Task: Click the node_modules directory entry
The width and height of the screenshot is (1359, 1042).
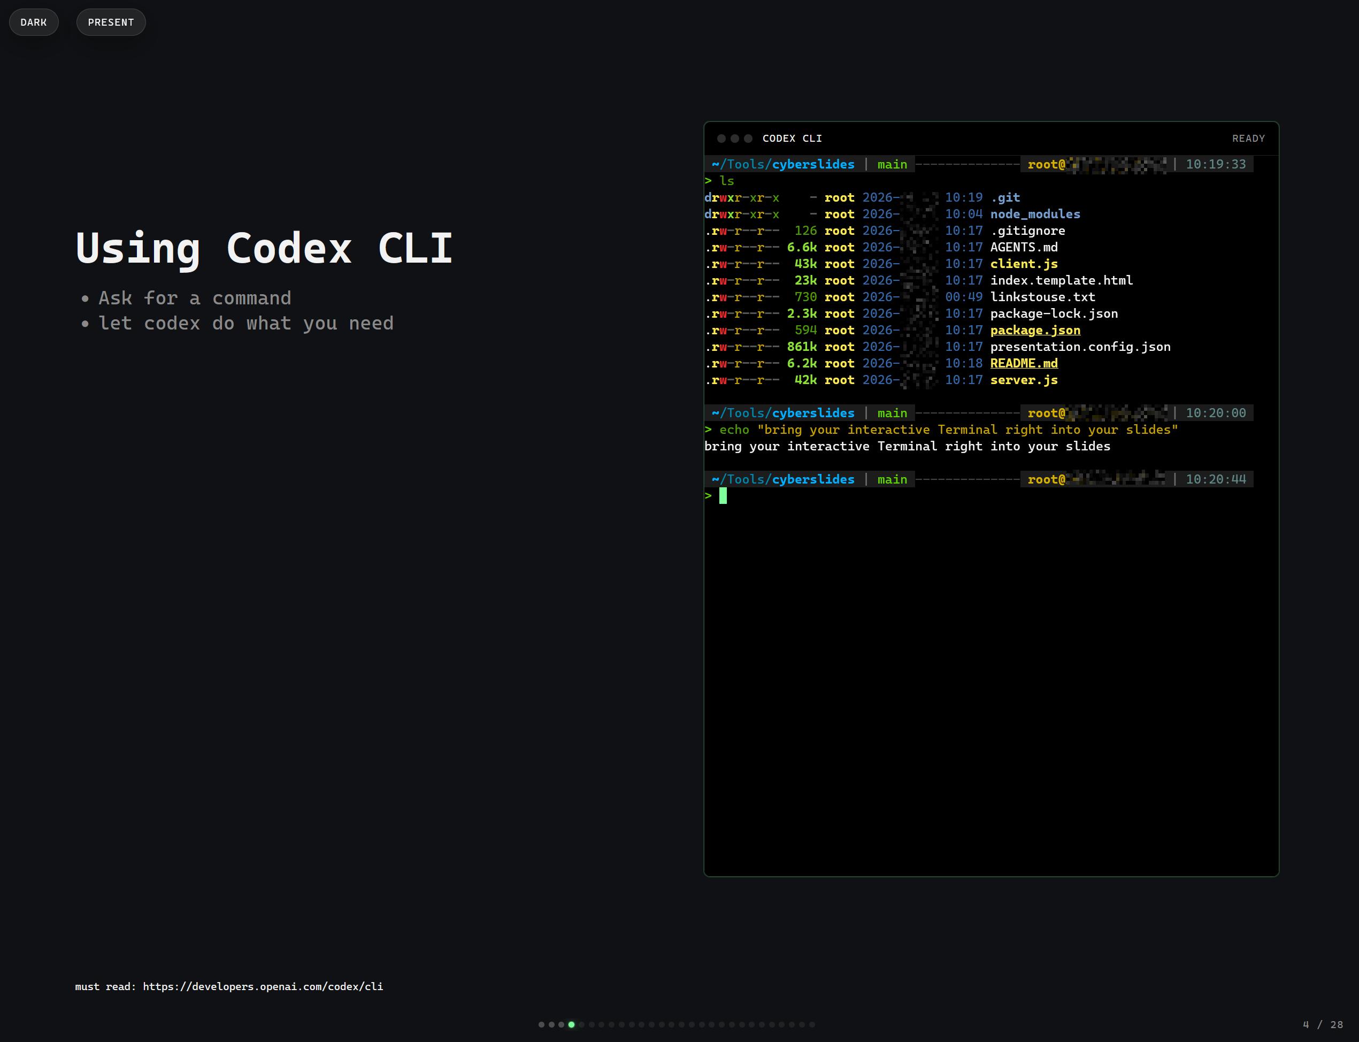Action: coord(1035,214)
